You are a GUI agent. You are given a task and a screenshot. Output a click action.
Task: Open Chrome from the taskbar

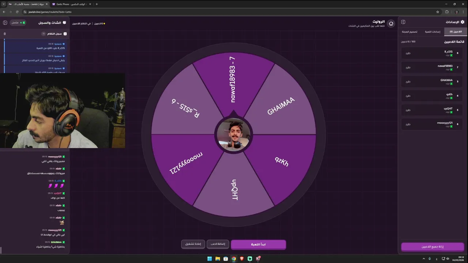234,259
